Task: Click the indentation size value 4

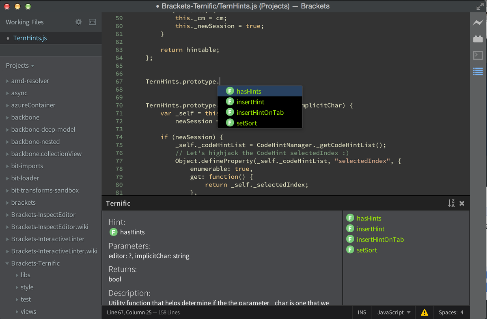Action: 462,312
